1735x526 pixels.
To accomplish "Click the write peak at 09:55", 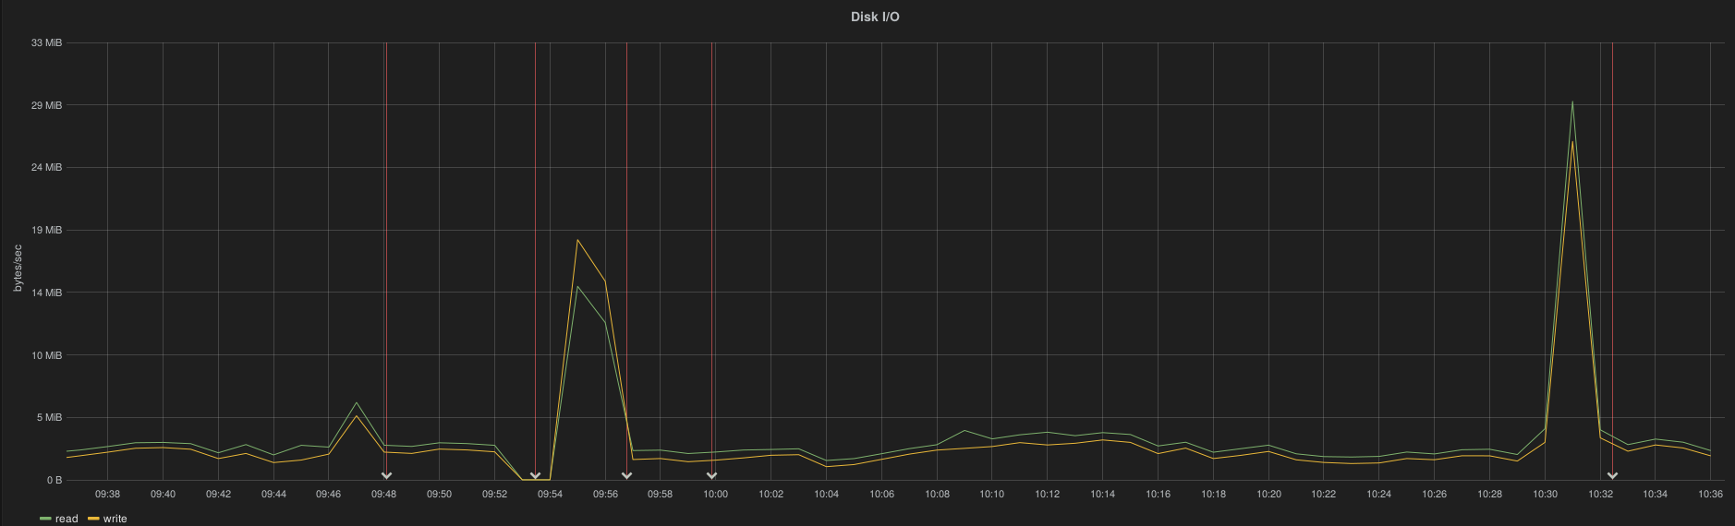I will [x=577, y=240].
